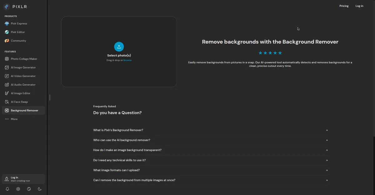Viewport: 375px width, 195px height.
Task: Click the palette theme icon
Action: click(x=29, y=189)
